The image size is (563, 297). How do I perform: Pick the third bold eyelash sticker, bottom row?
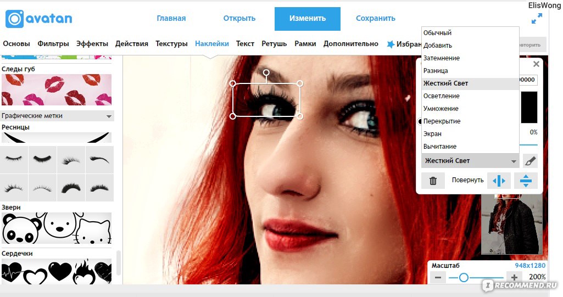click(x=71, y=188)
